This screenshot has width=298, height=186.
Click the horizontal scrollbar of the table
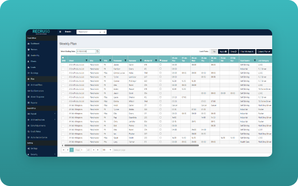pyautogui.click(x=132, y=145)
